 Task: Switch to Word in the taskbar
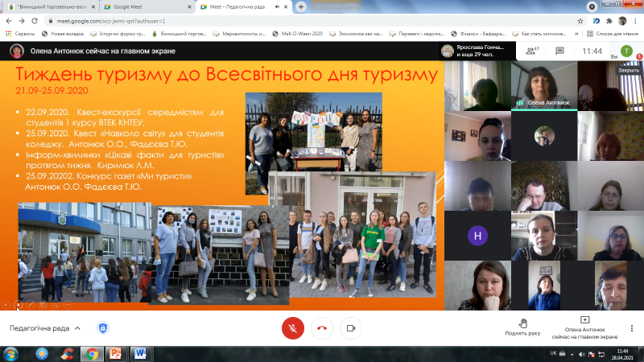[x=140, y=354]
